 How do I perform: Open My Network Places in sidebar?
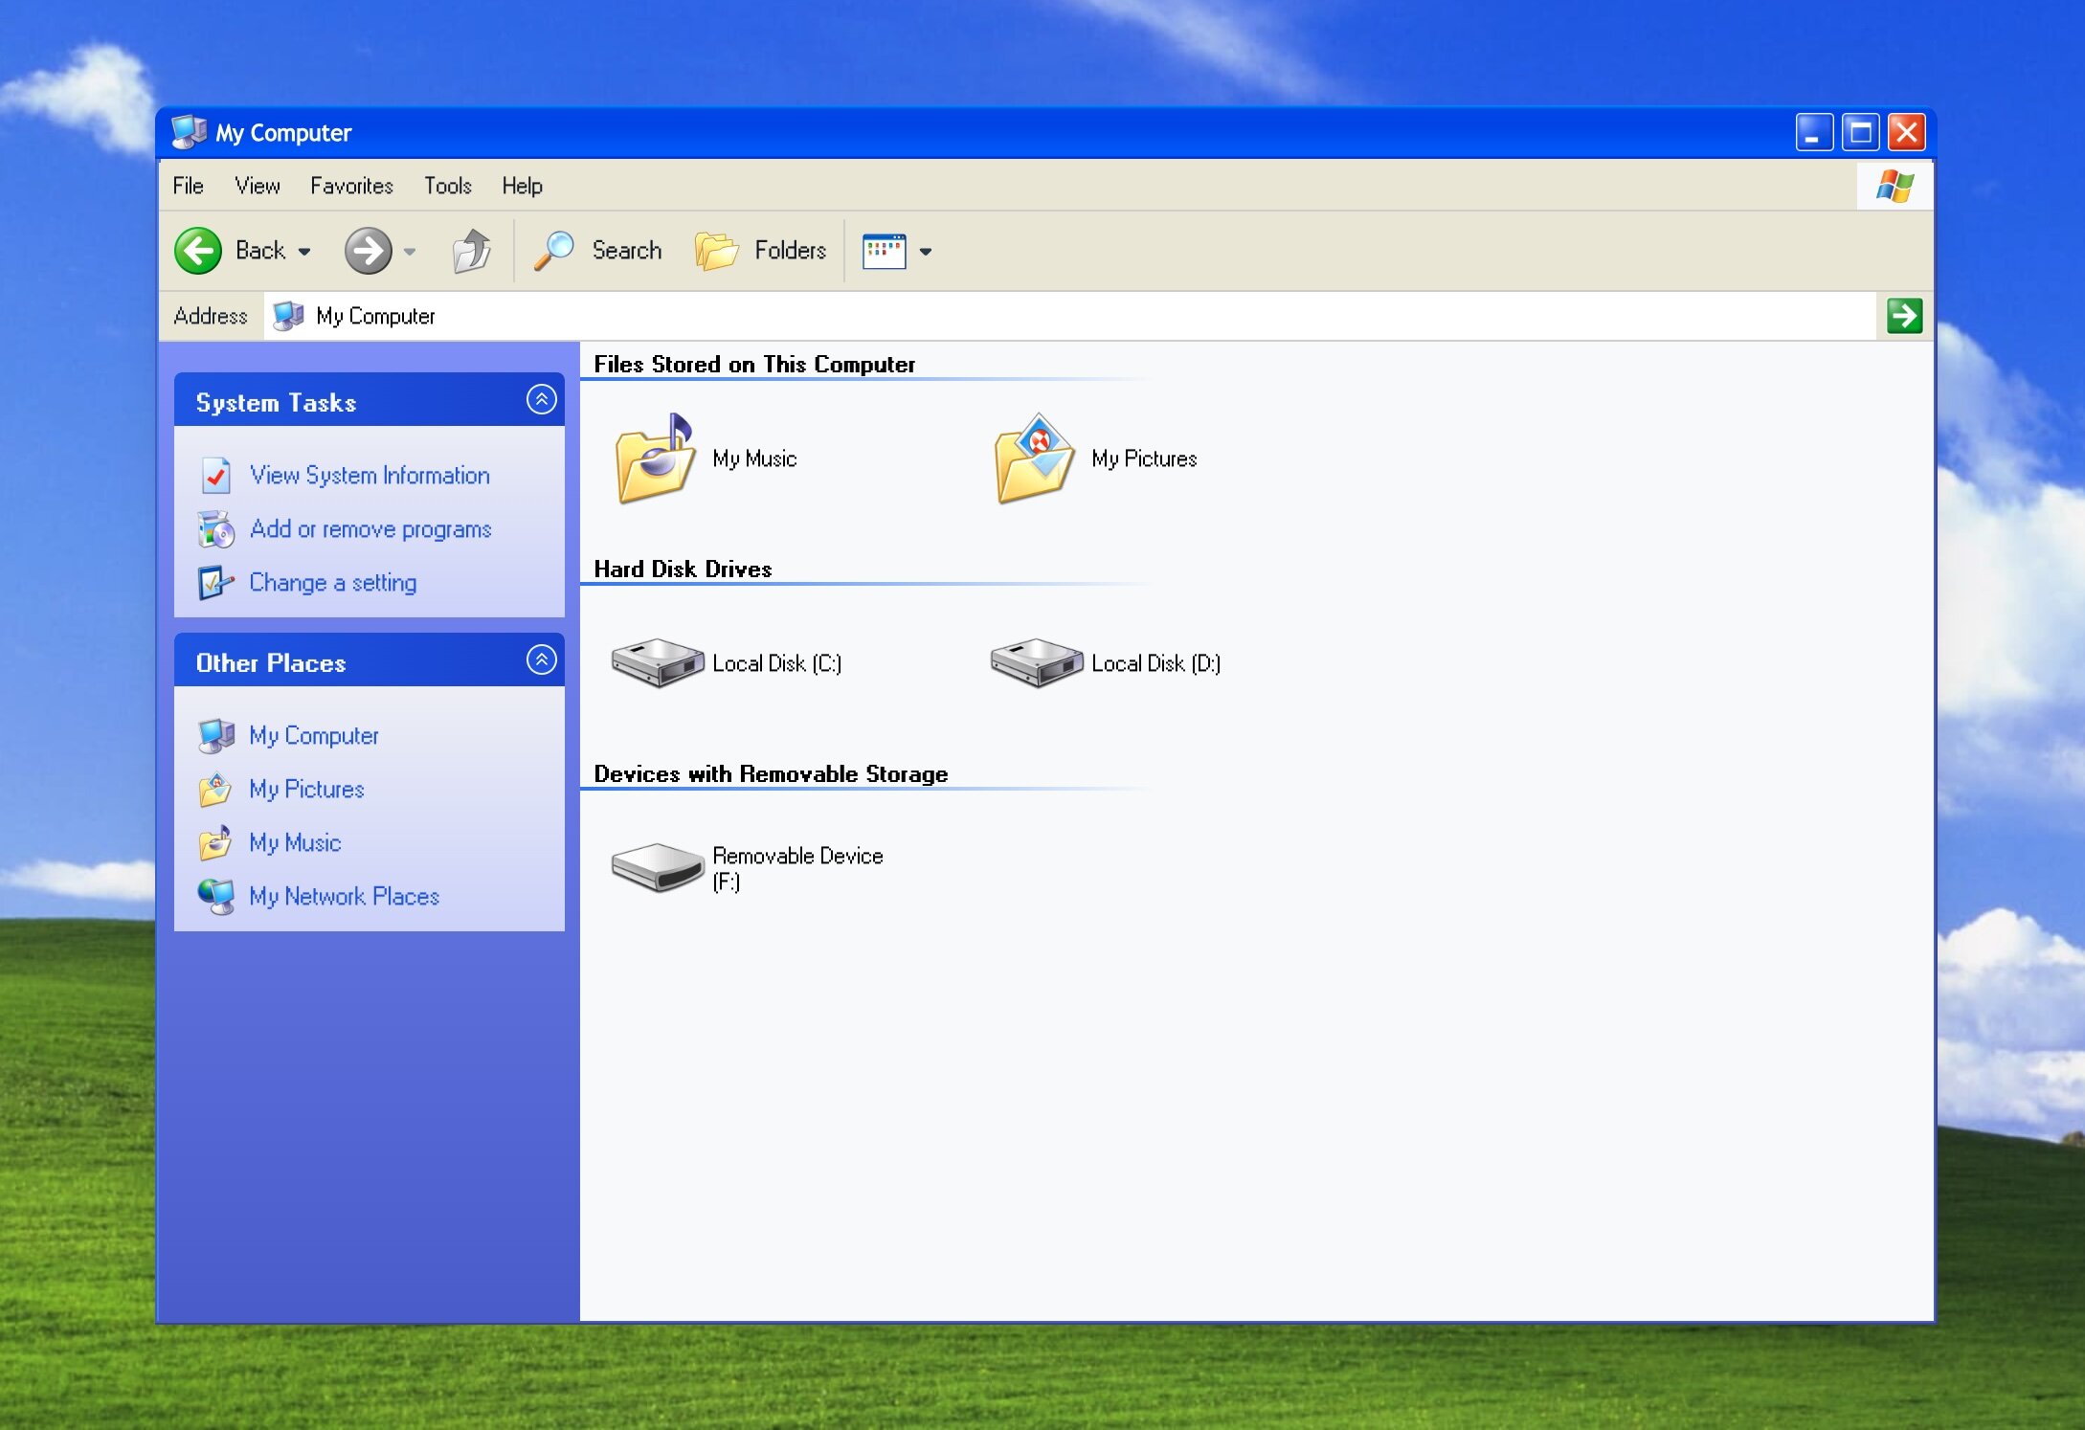(x=344, y=897)
